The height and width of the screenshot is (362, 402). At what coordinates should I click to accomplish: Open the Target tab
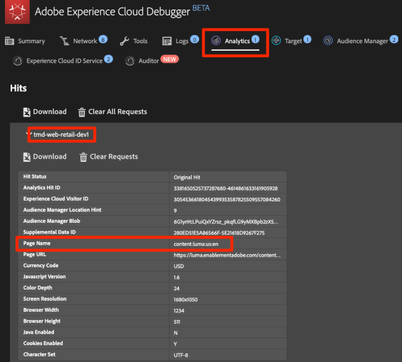pos(291,40)
